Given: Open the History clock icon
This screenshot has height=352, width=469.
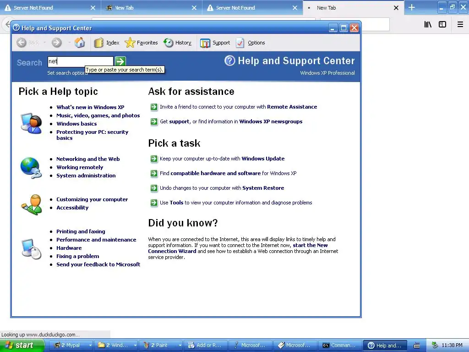Looking at the screenshot, I should [169, 43].
